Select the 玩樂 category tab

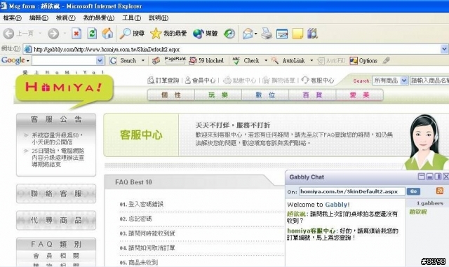[218, 95]
